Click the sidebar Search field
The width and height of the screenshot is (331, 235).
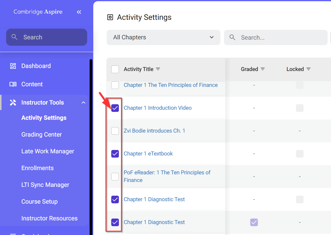point(47,37)
